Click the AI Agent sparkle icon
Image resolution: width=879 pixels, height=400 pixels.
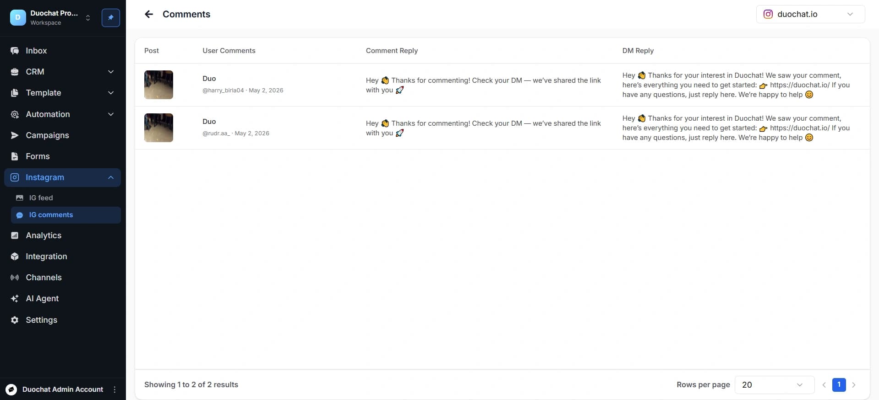[x=15, y=299]
